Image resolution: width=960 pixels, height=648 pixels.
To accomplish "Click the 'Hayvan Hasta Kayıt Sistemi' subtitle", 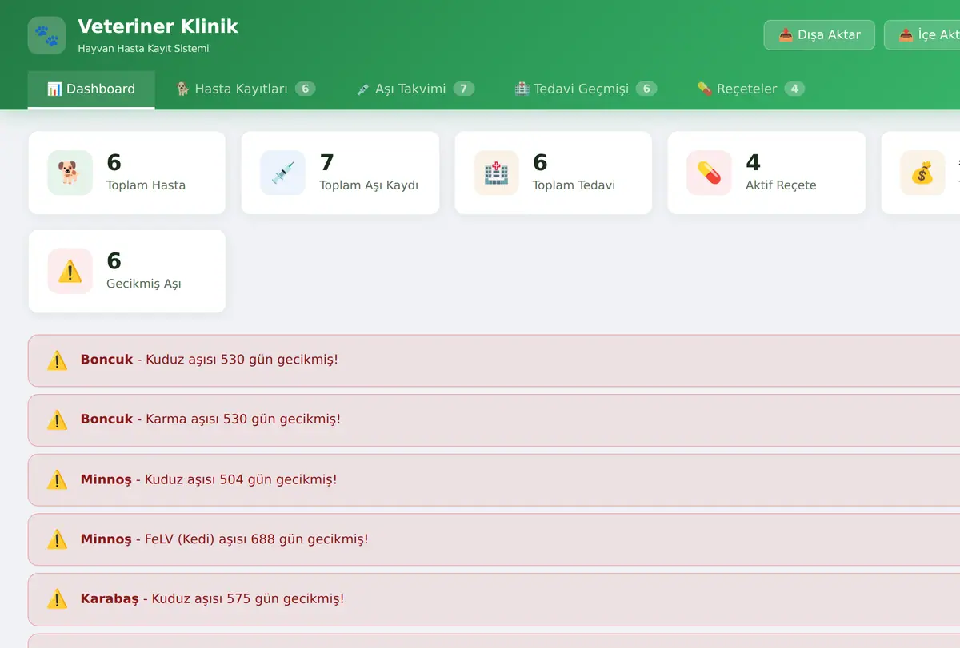I will [143, 49].
